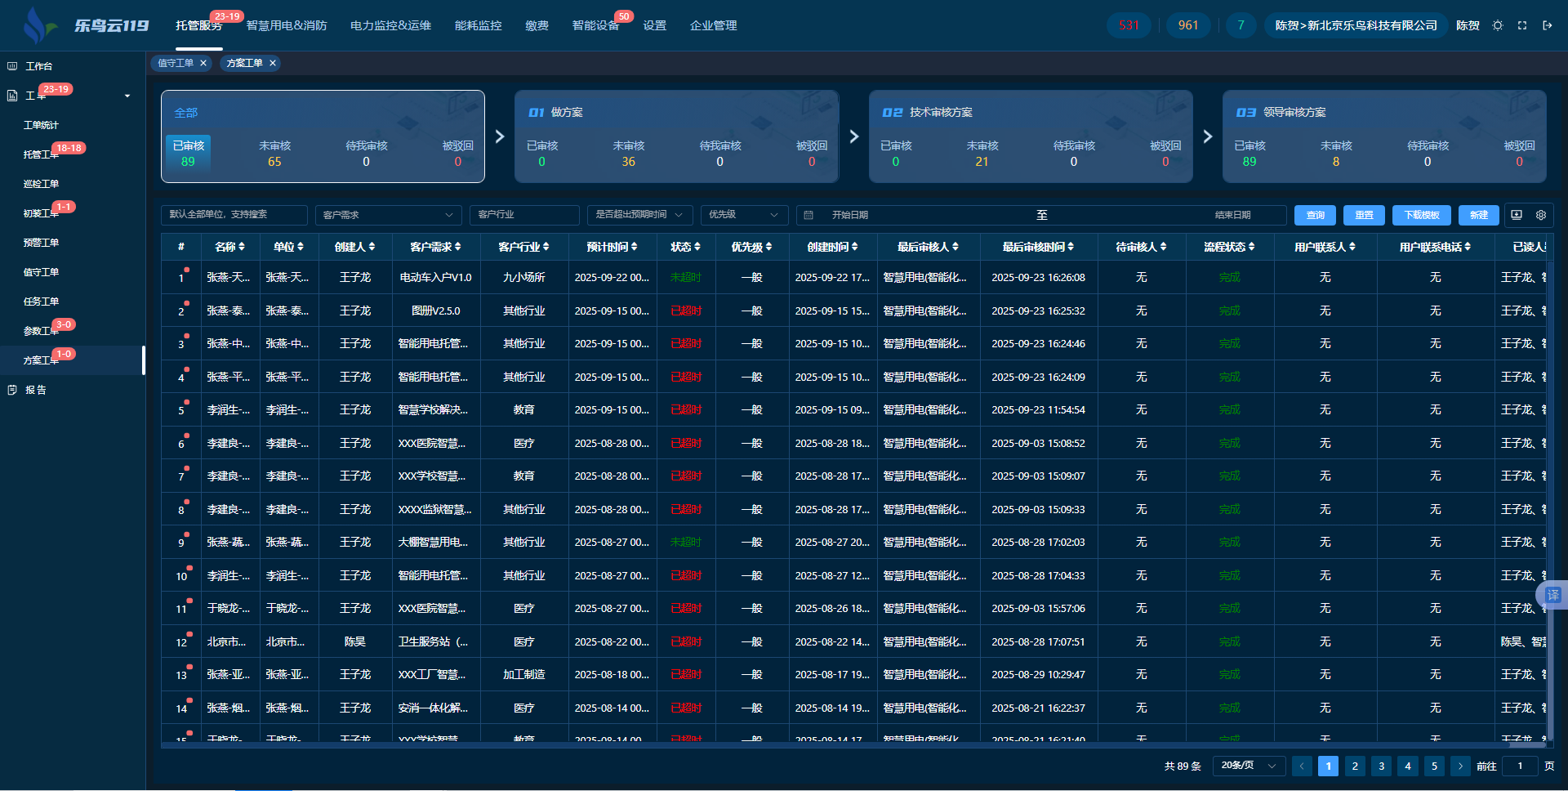1568x791 pixels.
Task: Click the logout icon in top bar
Action: tap(1547, 25)
